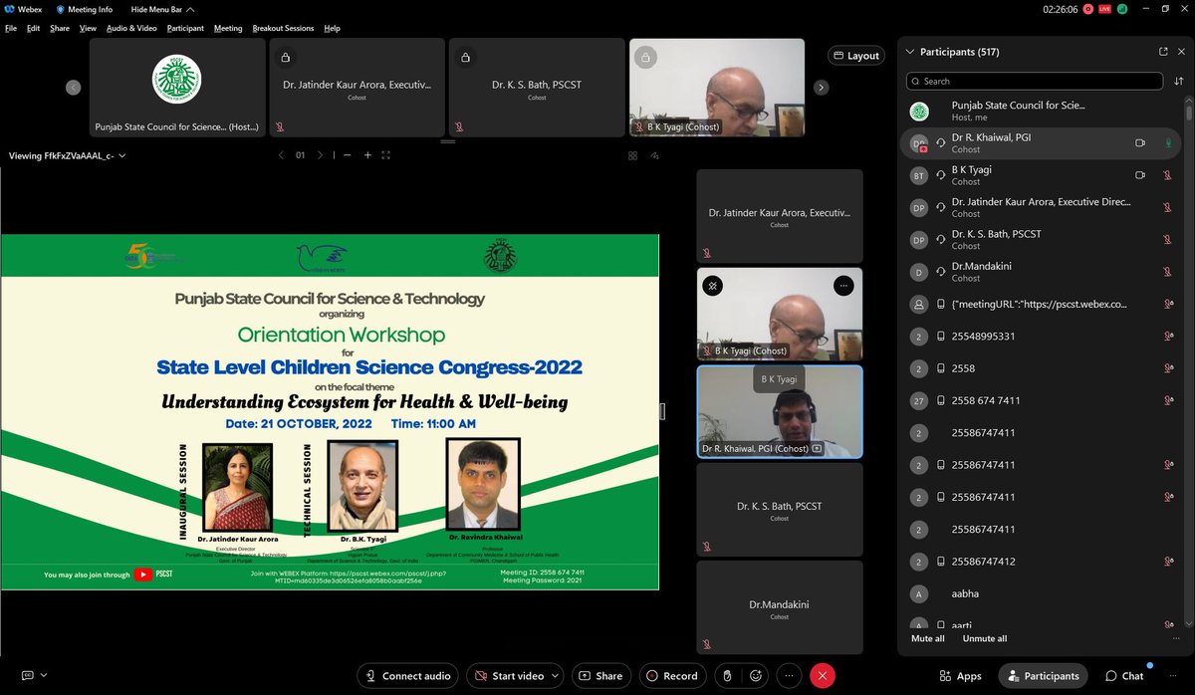Click the recording indicator in title bar
The image size is (1195, 695).
click(x=1087, y=9)
